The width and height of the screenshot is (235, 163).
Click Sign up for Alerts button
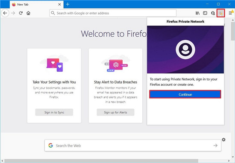pos(115,112)
